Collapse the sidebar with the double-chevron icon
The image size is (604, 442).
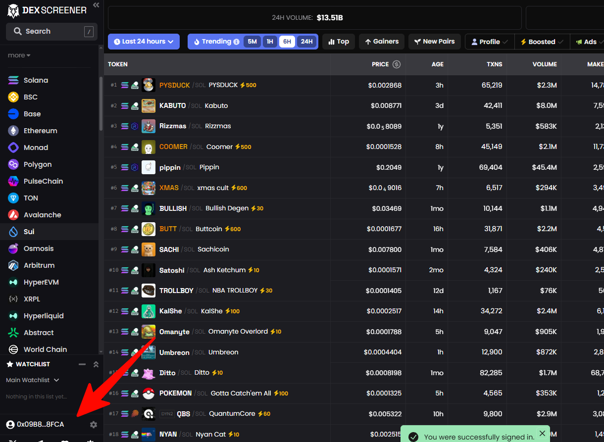[x=96, y=5]
